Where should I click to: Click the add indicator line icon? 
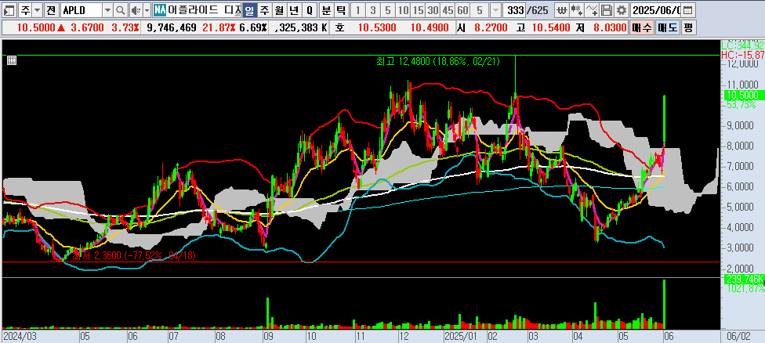[592, 9]
